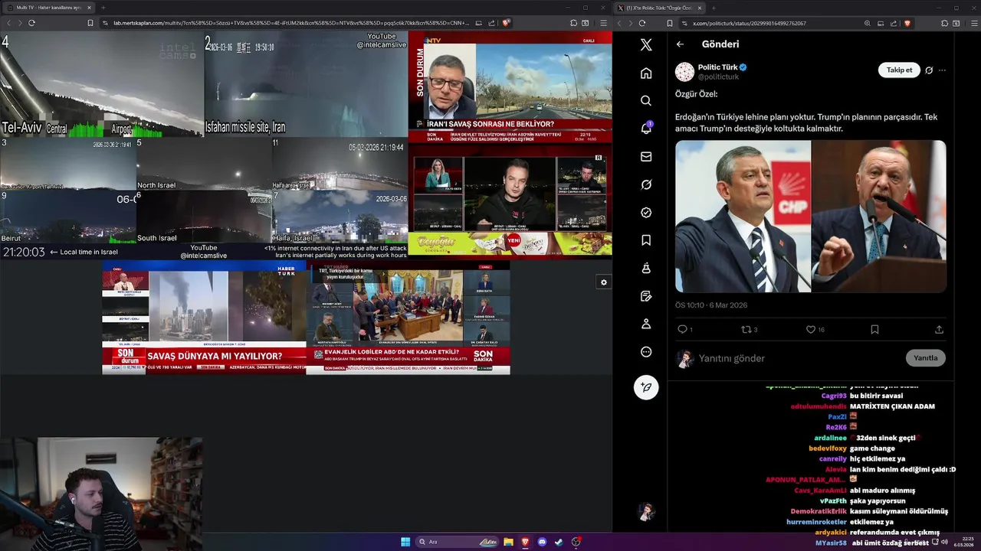The image size is (981, 551).
Task: Select the intelcams live camera grid video
Action: (204, 145)
